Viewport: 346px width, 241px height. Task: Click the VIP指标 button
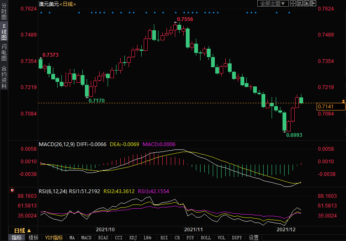coord(54,238)
